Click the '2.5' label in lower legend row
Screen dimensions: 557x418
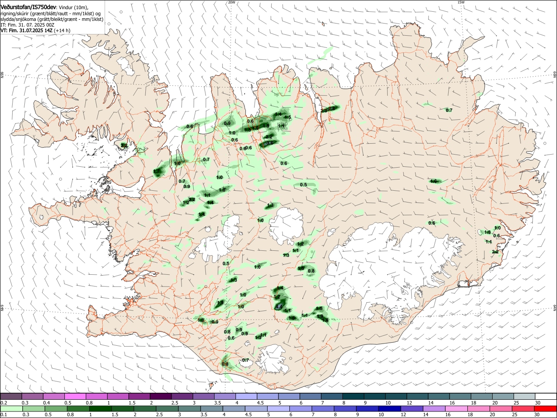pyautogui.click(x=159, y=415)
